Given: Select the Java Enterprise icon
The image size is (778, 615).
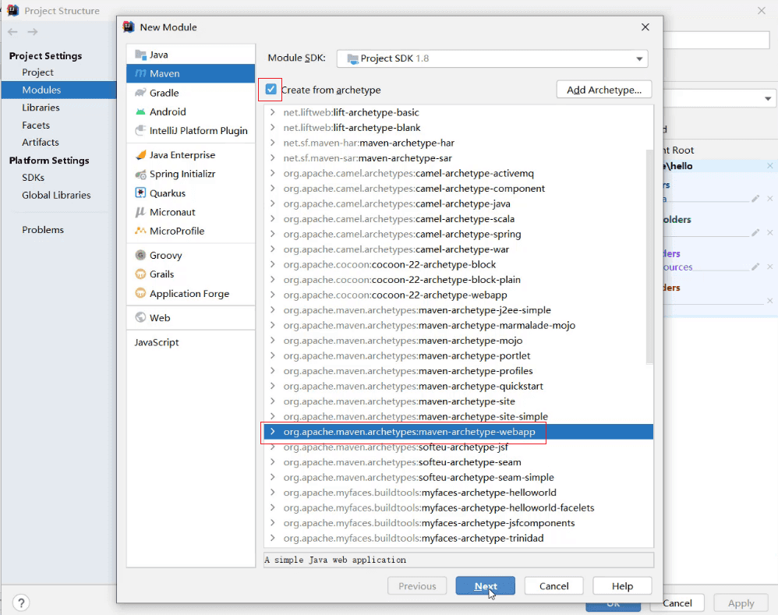Looking at the screenshot, I should point(141,155).
